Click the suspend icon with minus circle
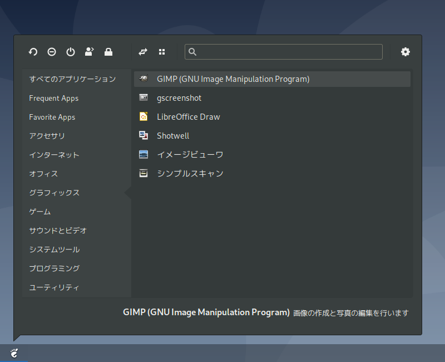Image resolution: width=445 pixels, height=362 pixels. coord(52,52)
